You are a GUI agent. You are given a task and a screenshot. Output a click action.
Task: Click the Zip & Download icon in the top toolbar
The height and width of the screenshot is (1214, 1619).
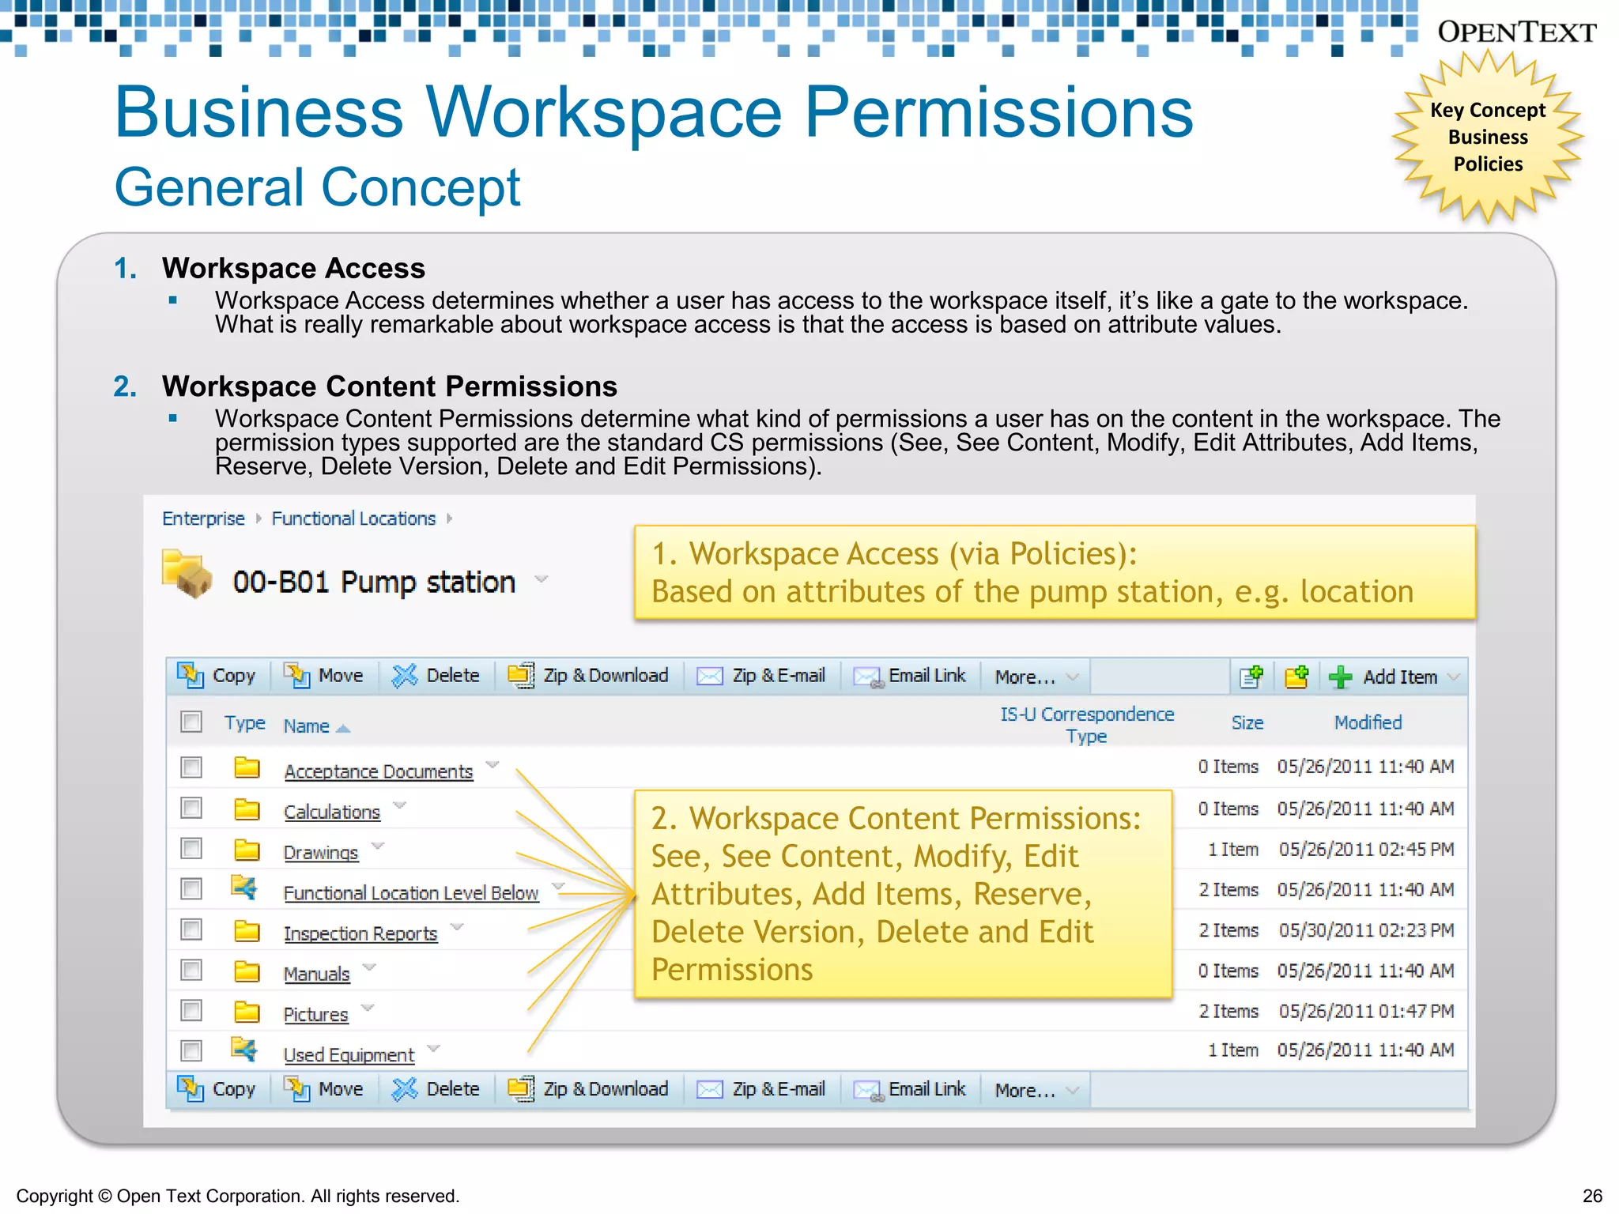(521, 675)
